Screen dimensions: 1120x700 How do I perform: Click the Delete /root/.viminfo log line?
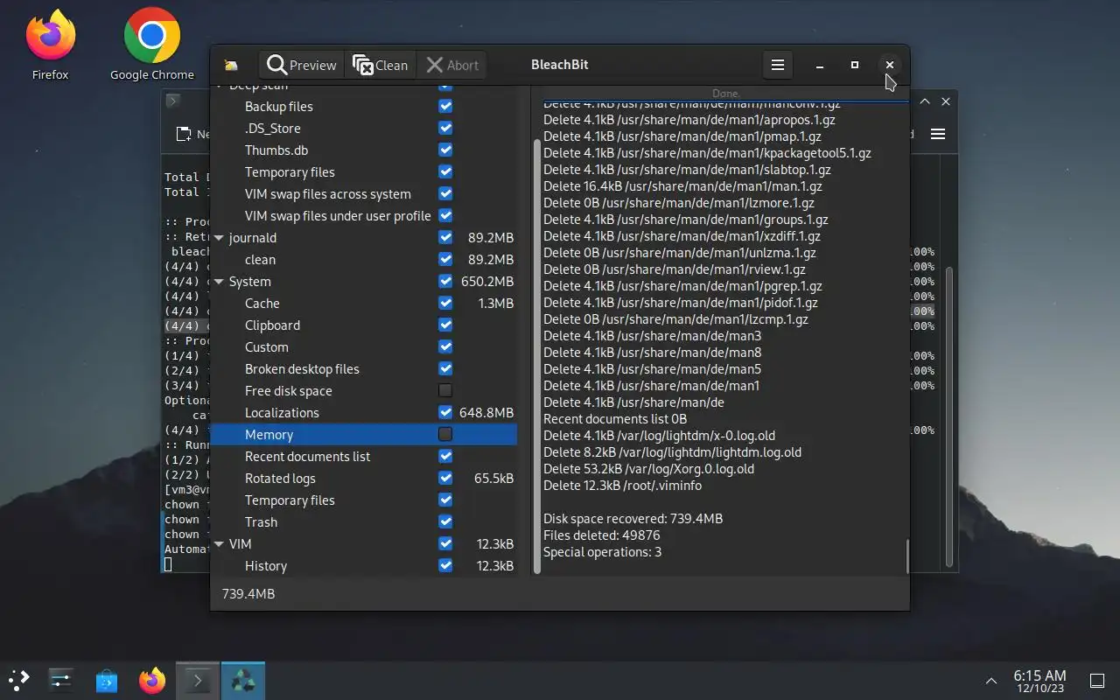pyautogui.click(x=622, y=485)
